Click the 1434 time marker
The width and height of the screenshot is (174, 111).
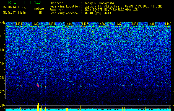pos(69,24)
